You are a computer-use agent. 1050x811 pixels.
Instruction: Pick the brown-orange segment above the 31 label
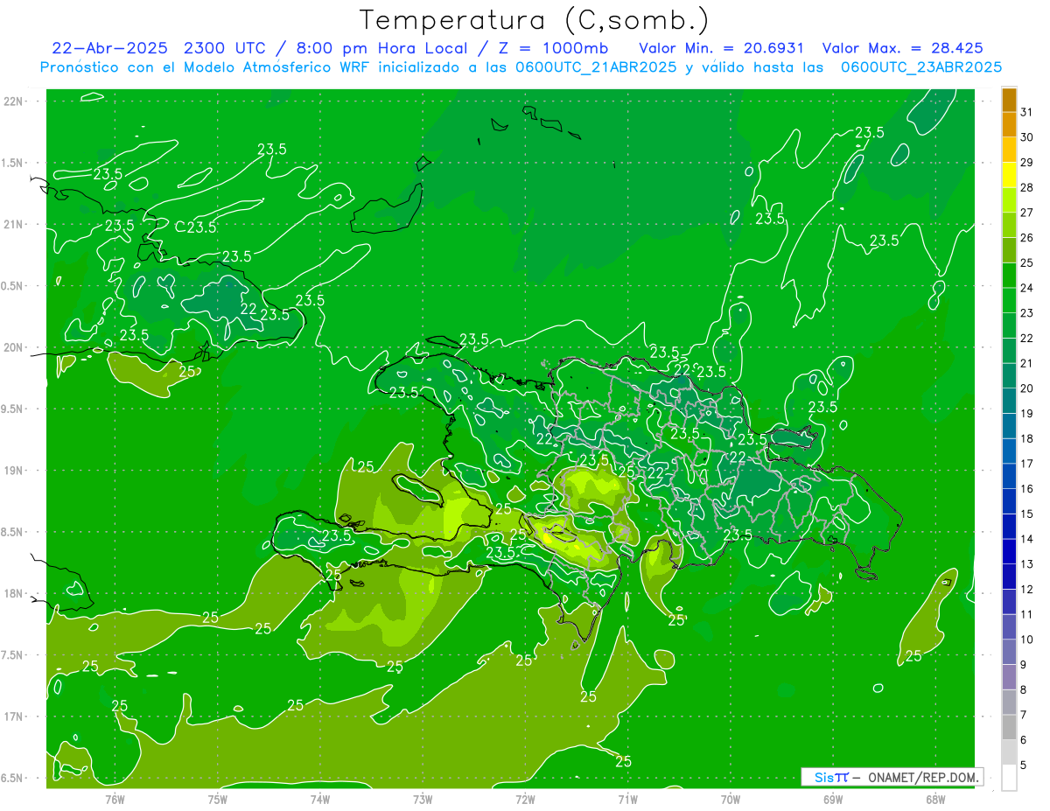[x=1009, y=100]
